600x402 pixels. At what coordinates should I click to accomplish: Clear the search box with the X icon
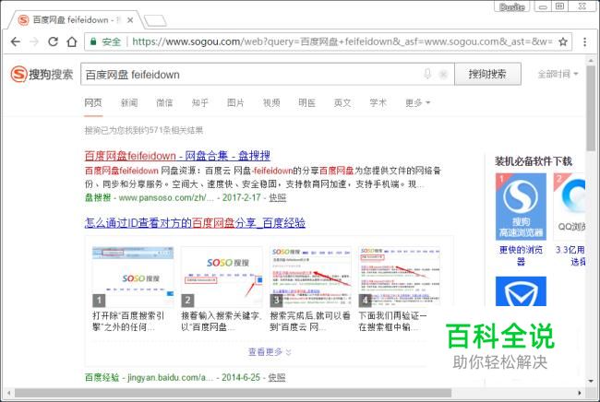[x=443, y=74]
